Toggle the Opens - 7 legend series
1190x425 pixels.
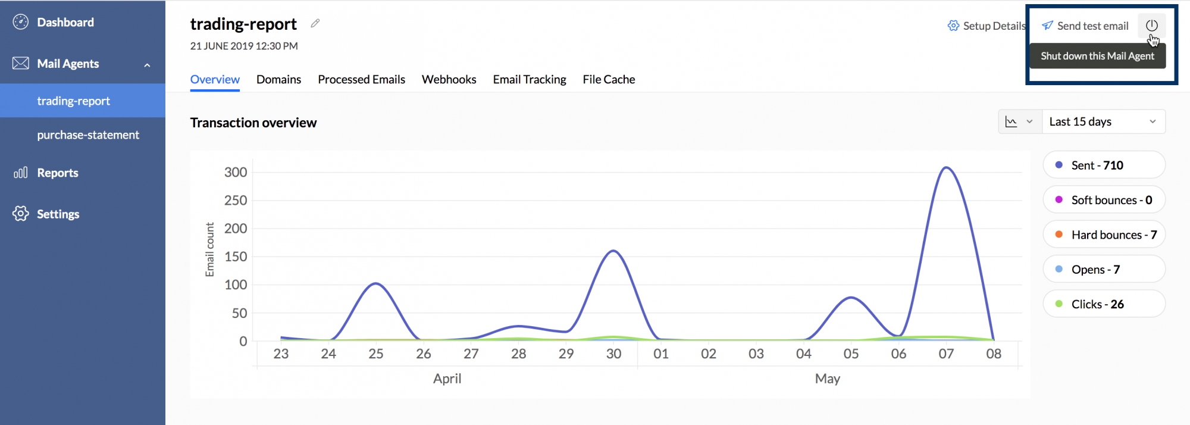point(1104,269)
